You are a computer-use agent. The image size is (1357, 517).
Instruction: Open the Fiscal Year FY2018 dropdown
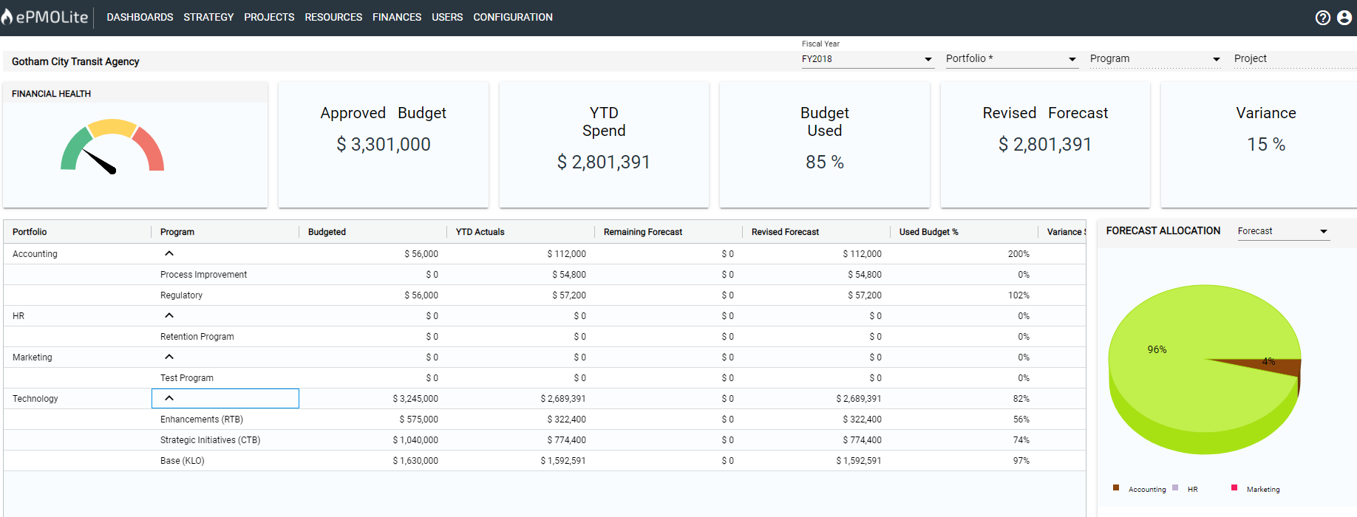point(867,59)
